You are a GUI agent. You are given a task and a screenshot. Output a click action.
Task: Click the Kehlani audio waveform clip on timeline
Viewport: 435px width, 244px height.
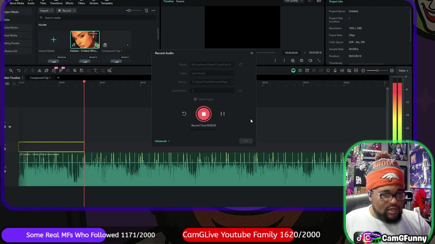[x=182, y=169]
